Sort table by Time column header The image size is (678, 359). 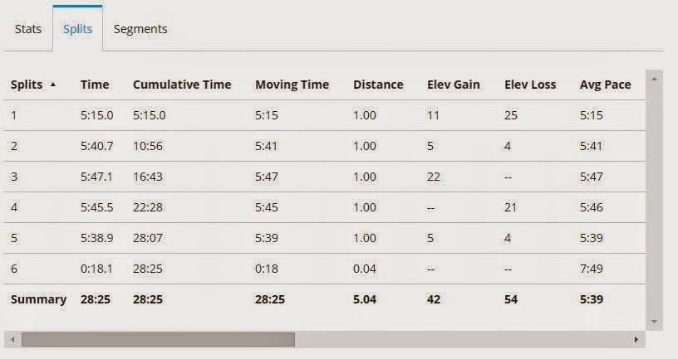95,85
